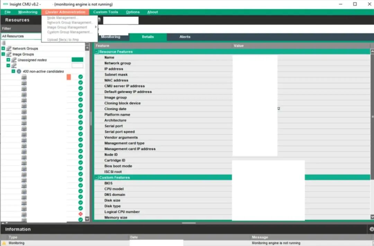Open the File menu

[7, 12]
